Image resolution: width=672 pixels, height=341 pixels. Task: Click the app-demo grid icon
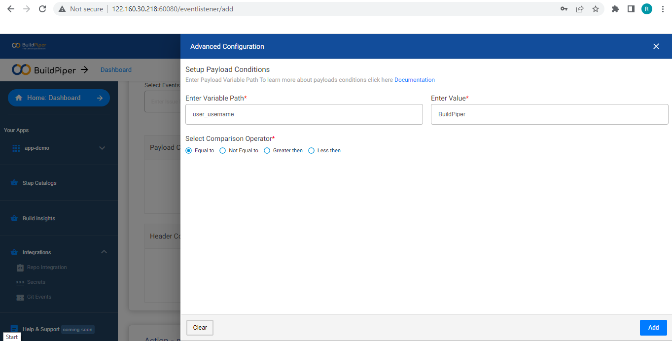pos(16,148)
